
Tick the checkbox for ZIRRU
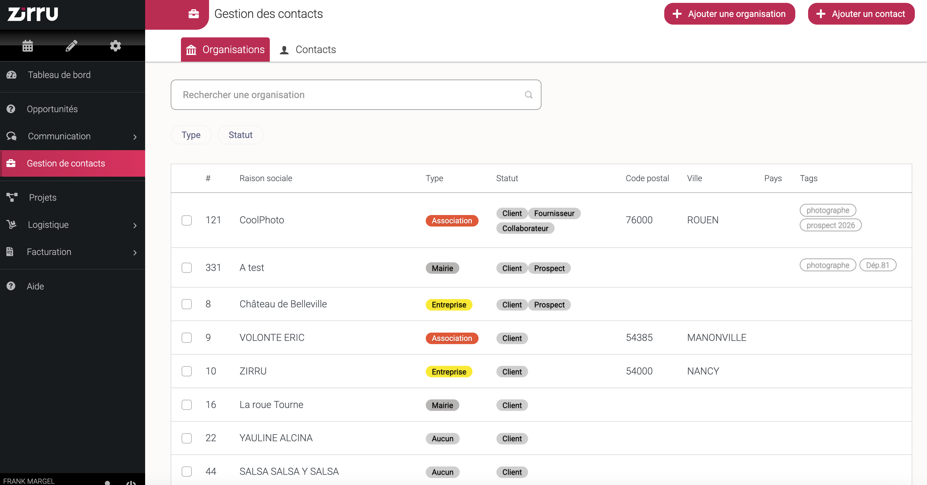coord(186,371)
